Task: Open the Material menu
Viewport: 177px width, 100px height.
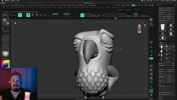Action: point(60,7)
